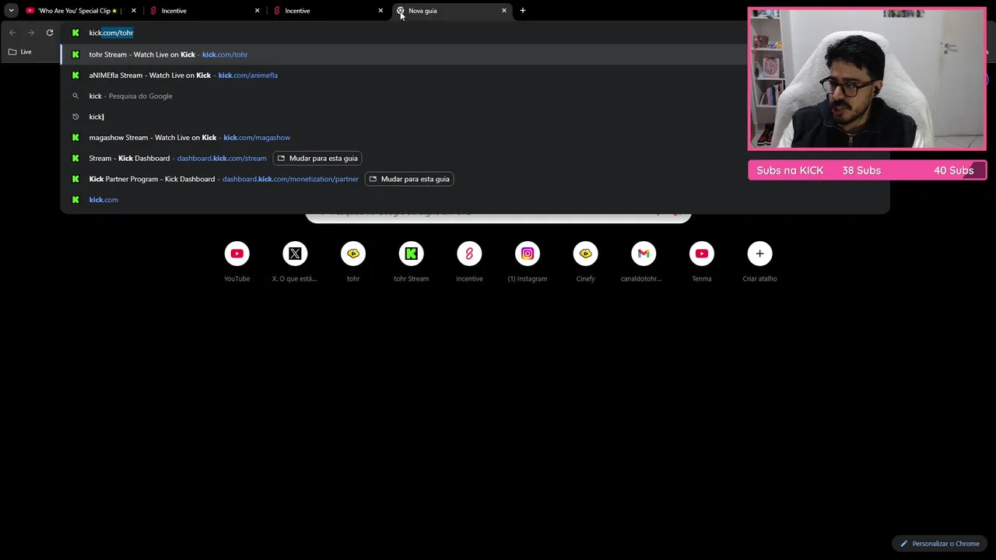Click Mudar para esta guia for Partner Program
This screenshot has height=560, width=996.
(409, 179)
